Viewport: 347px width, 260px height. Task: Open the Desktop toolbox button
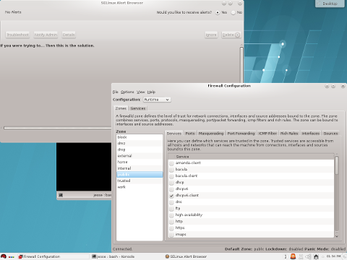[330, 4]
